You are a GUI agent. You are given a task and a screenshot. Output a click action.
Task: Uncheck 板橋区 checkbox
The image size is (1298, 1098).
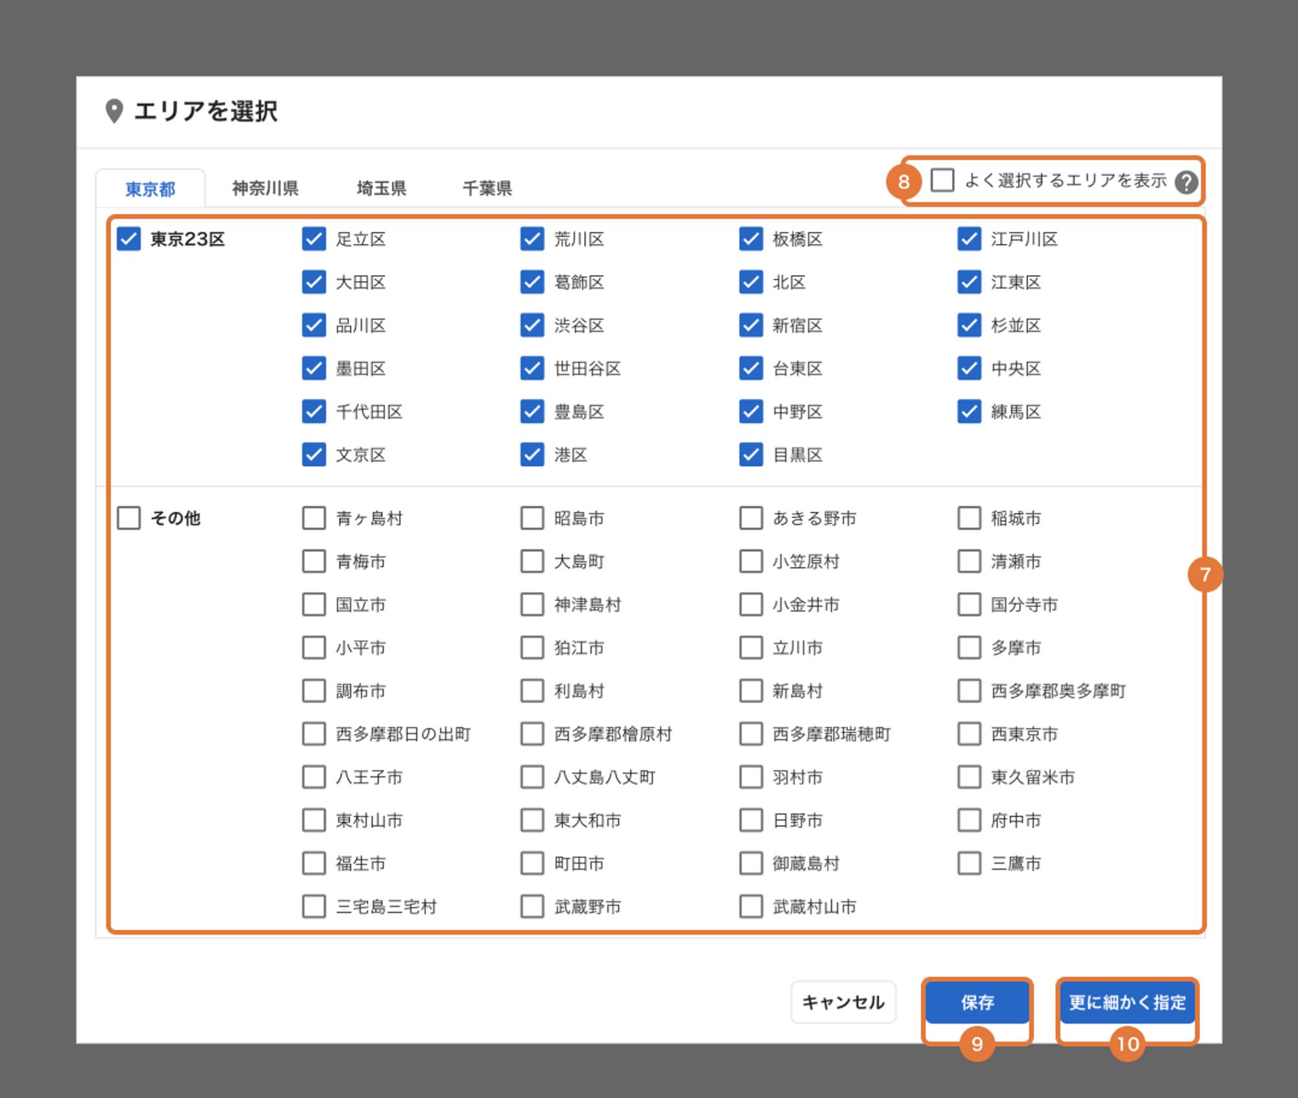(x=751, y=239)
